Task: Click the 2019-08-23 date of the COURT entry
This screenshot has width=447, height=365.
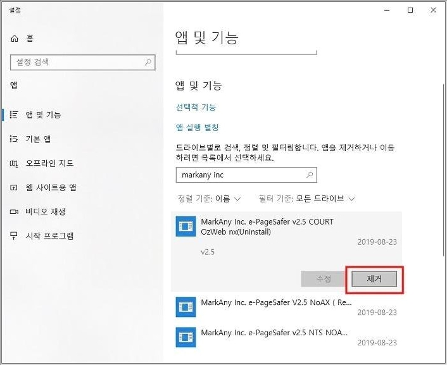Action: [377, 242]
